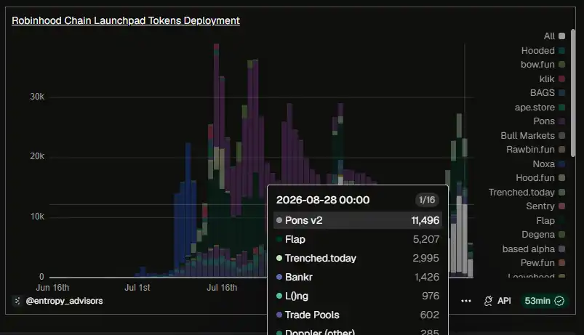Select the Sentry legend entry
584x335 pixels.
click(545, 206)
